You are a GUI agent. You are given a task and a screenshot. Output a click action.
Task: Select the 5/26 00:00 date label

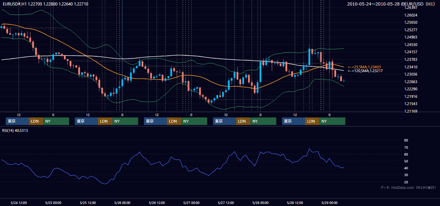click(x=122, y=203)
